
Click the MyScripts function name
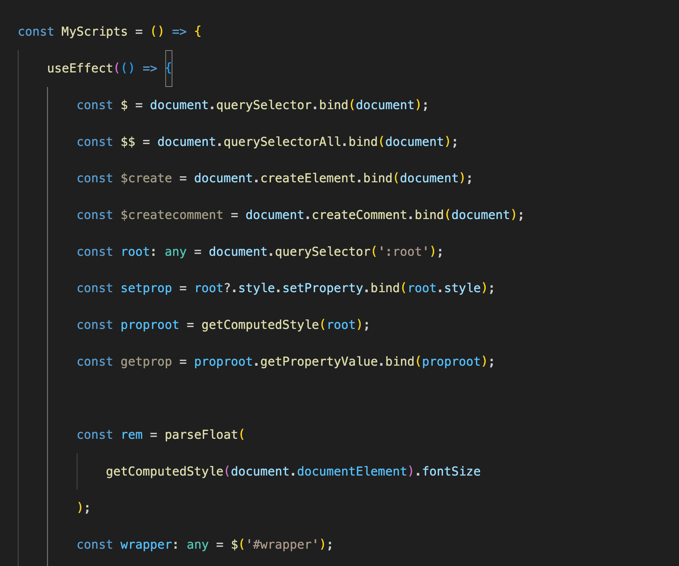pos(94,31)
